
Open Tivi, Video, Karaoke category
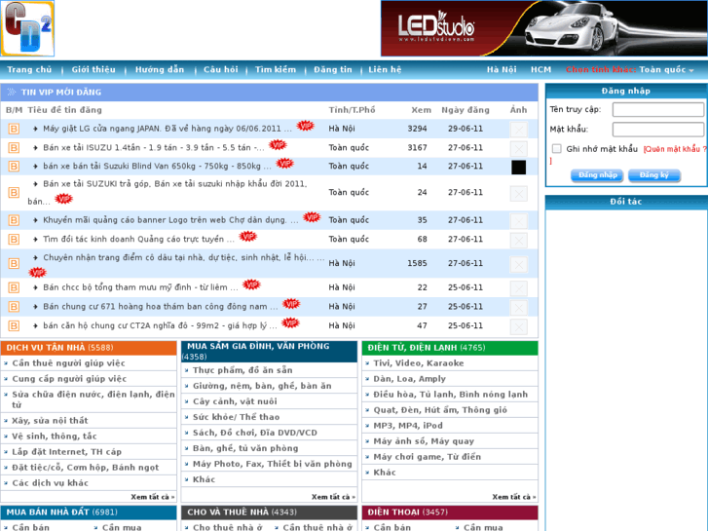419,363
